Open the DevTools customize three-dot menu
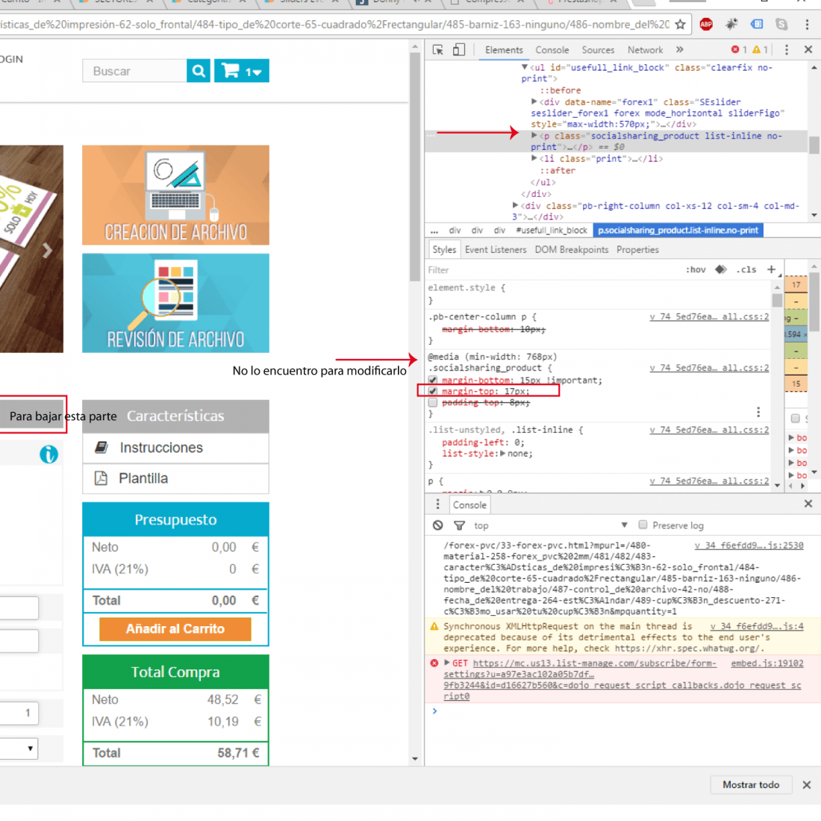The width and height of the screenshot is (821, 821). click(x=786, y=50)
